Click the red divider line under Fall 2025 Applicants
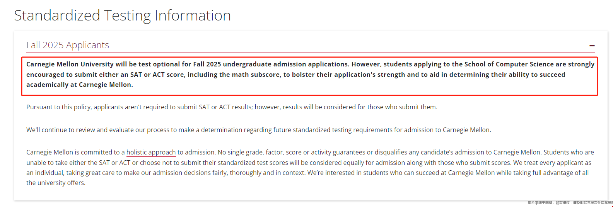 point(311,53)
